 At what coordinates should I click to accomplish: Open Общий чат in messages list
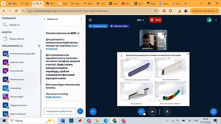tap(14, 25)
